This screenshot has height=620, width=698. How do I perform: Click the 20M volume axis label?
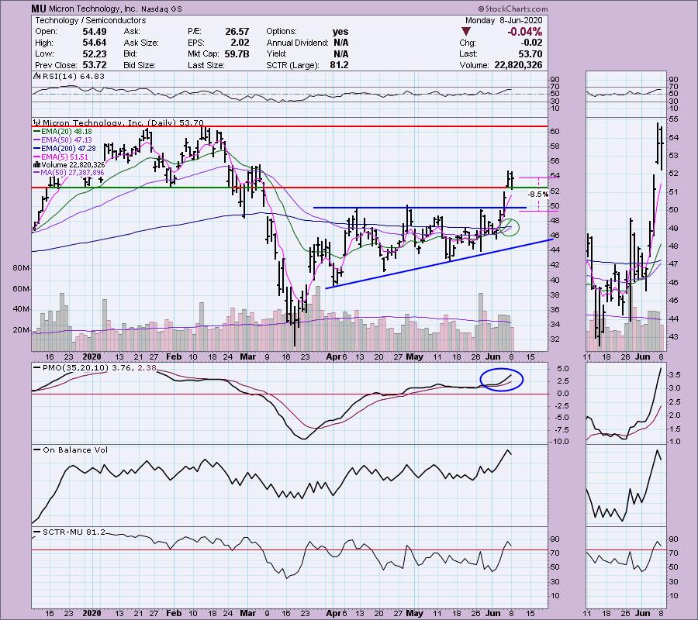(22, 330)
